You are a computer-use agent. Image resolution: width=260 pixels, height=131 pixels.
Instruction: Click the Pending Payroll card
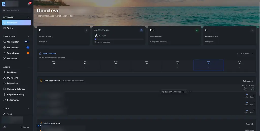[64, 35]
